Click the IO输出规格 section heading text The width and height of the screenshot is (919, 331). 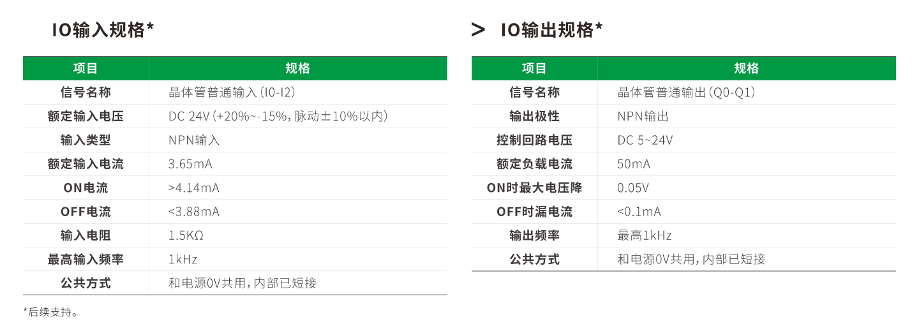click(551, 29)
